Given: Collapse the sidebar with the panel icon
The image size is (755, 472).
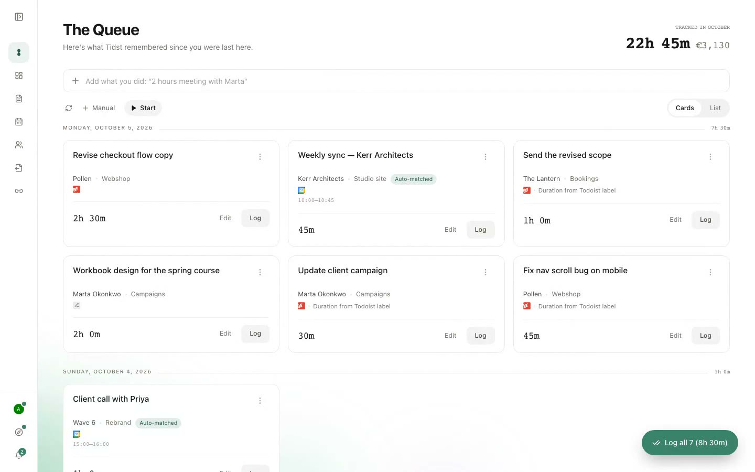Looking at the screenshot, I should coord(19,17).
